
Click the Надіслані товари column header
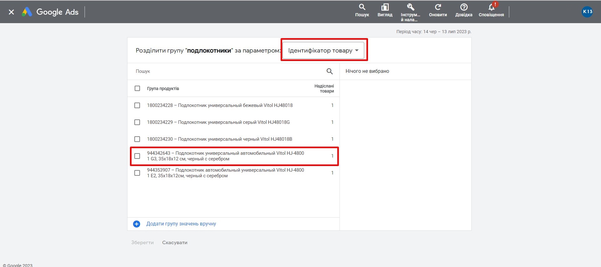click(x=324, y=88)
